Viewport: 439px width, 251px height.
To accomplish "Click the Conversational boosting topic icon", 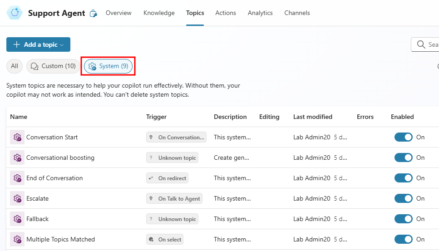I will tap(17, 157).
